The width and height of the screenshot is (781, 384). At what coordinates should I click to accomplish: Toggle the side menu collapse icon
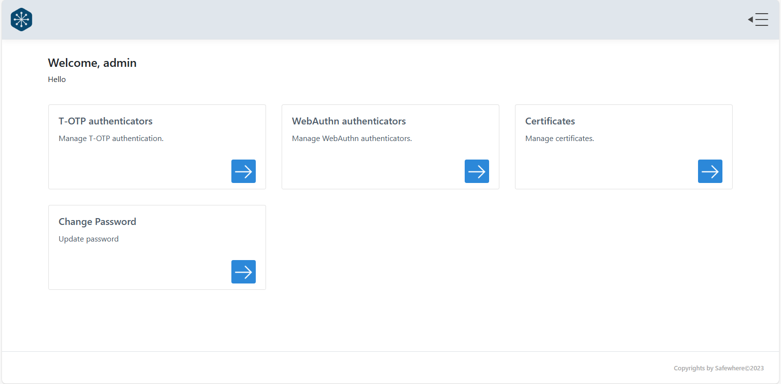(x=758, y=20)
